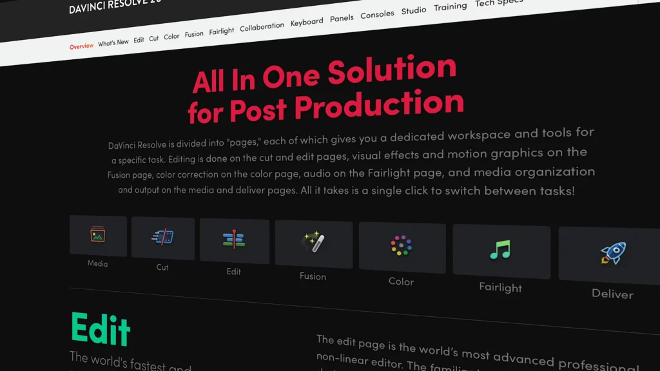Click the DaVinci Resolve title link
The image size is (660, 371).
click(115, 6)
